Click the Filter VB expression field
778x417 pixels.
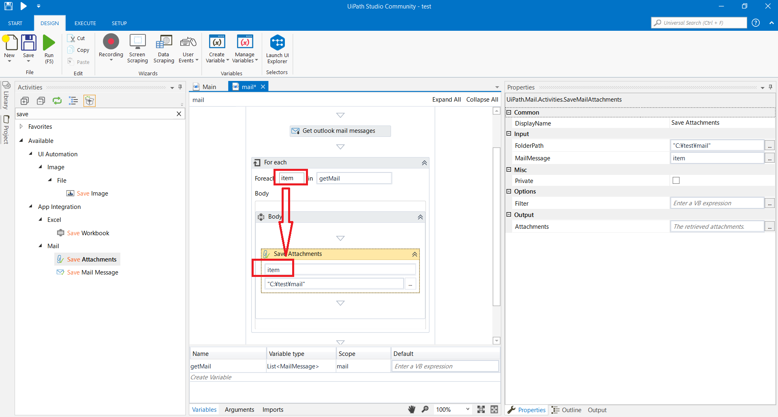[x=717, y=203]
